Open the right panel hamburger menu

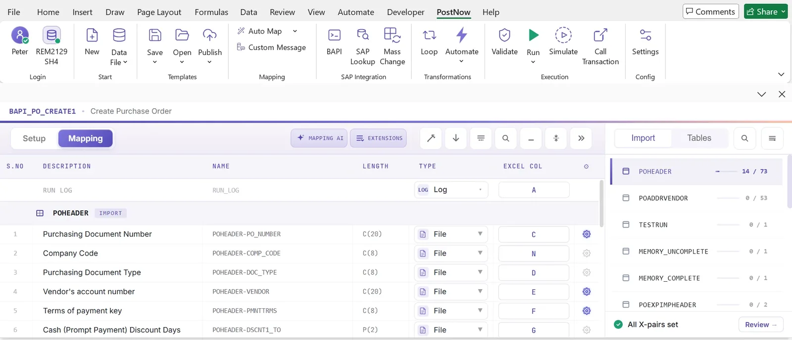(772, 138)
